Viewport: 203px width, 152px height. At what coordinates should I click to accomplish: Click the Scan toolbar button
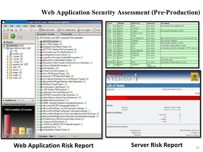24,30
